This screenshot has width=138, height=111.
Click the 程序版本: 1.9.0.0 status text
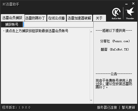[16, 107]
